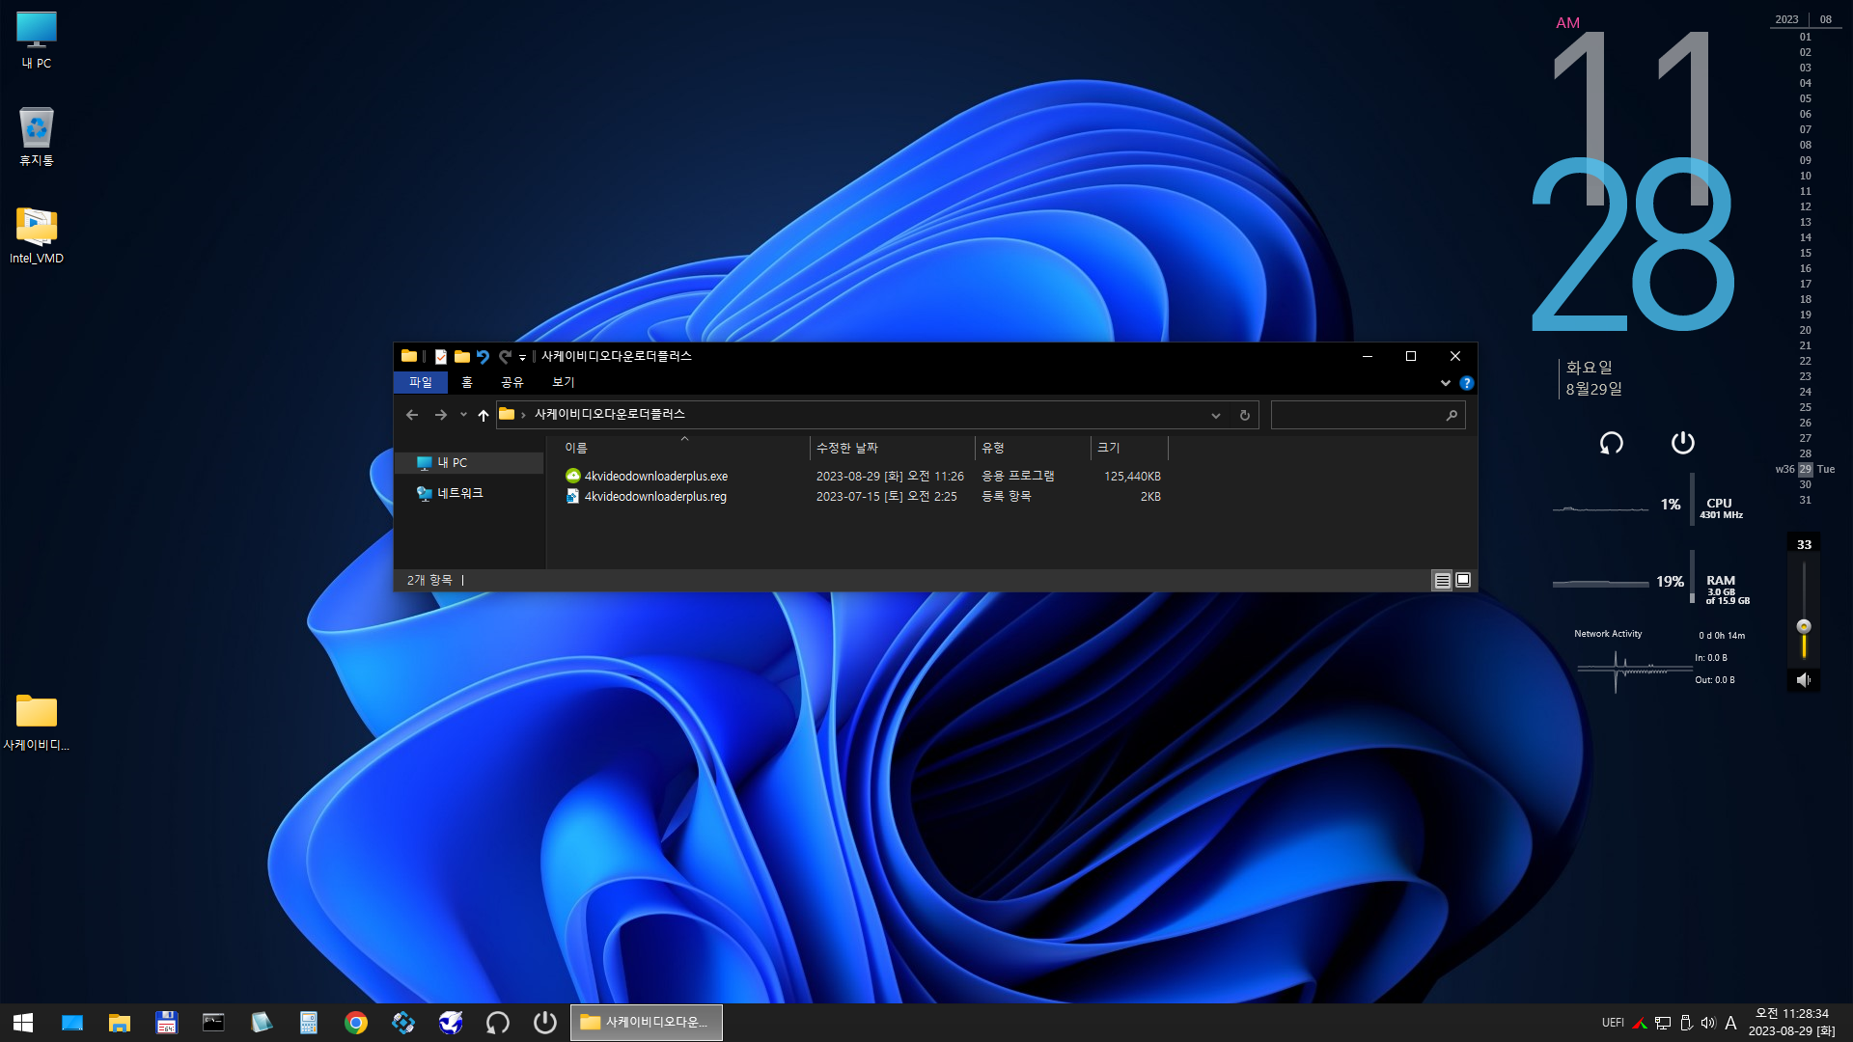Select file 4kvideodownloaderplus.exe
This screenshot has width=1853, height=1042.
pyautogui.click(x=656, y=477)
